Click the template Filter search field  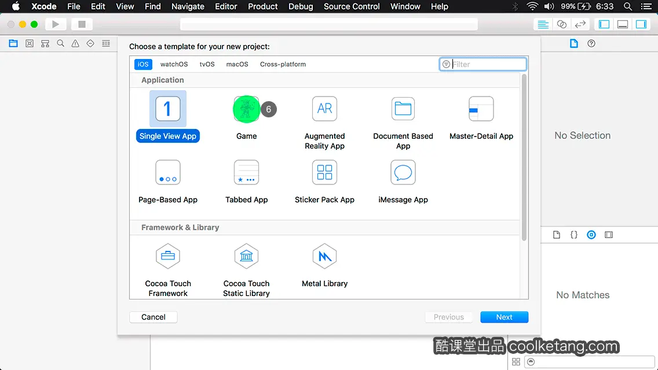point(482,64)
